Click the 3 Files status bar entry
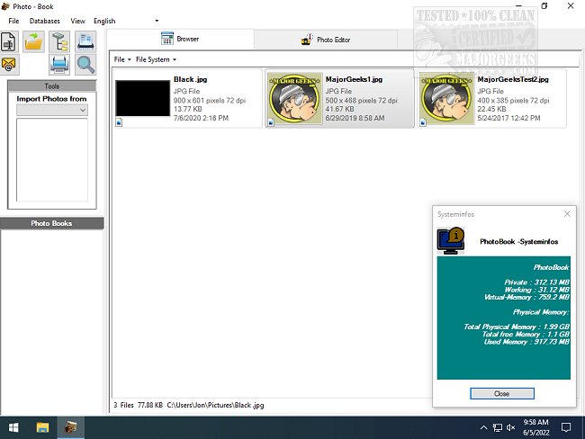The height and width of the screenshot is (439, 585). (x=123, y=405)
